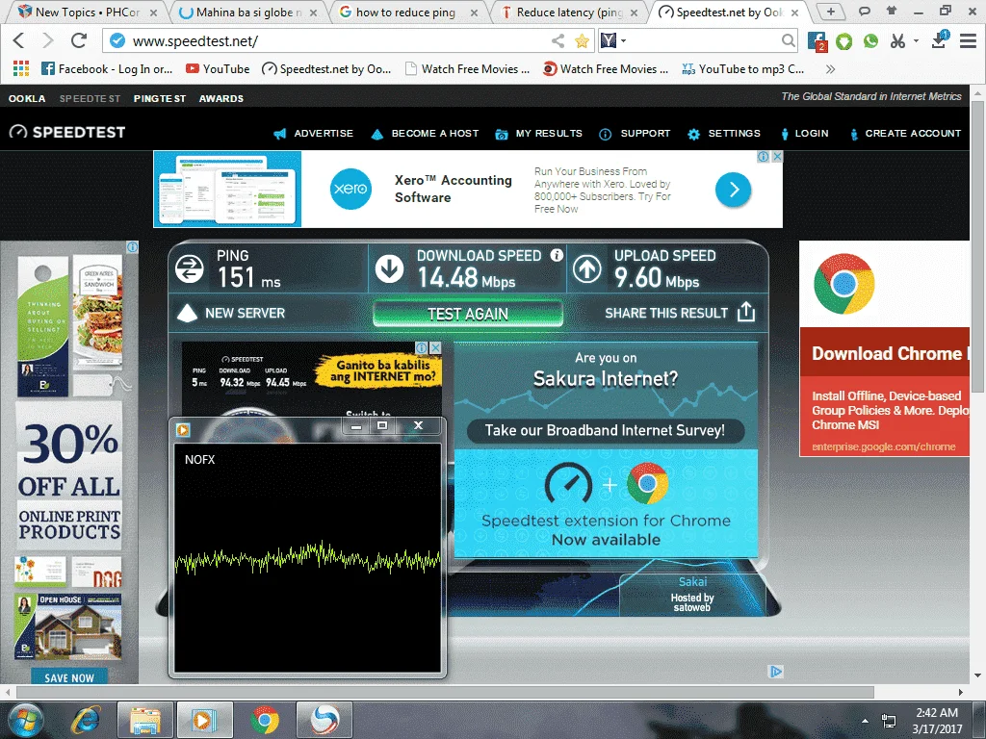This screenshot has height=739, width=986.
Task: Click CREATE ACCOUNT link
Action: click(905, 133)
